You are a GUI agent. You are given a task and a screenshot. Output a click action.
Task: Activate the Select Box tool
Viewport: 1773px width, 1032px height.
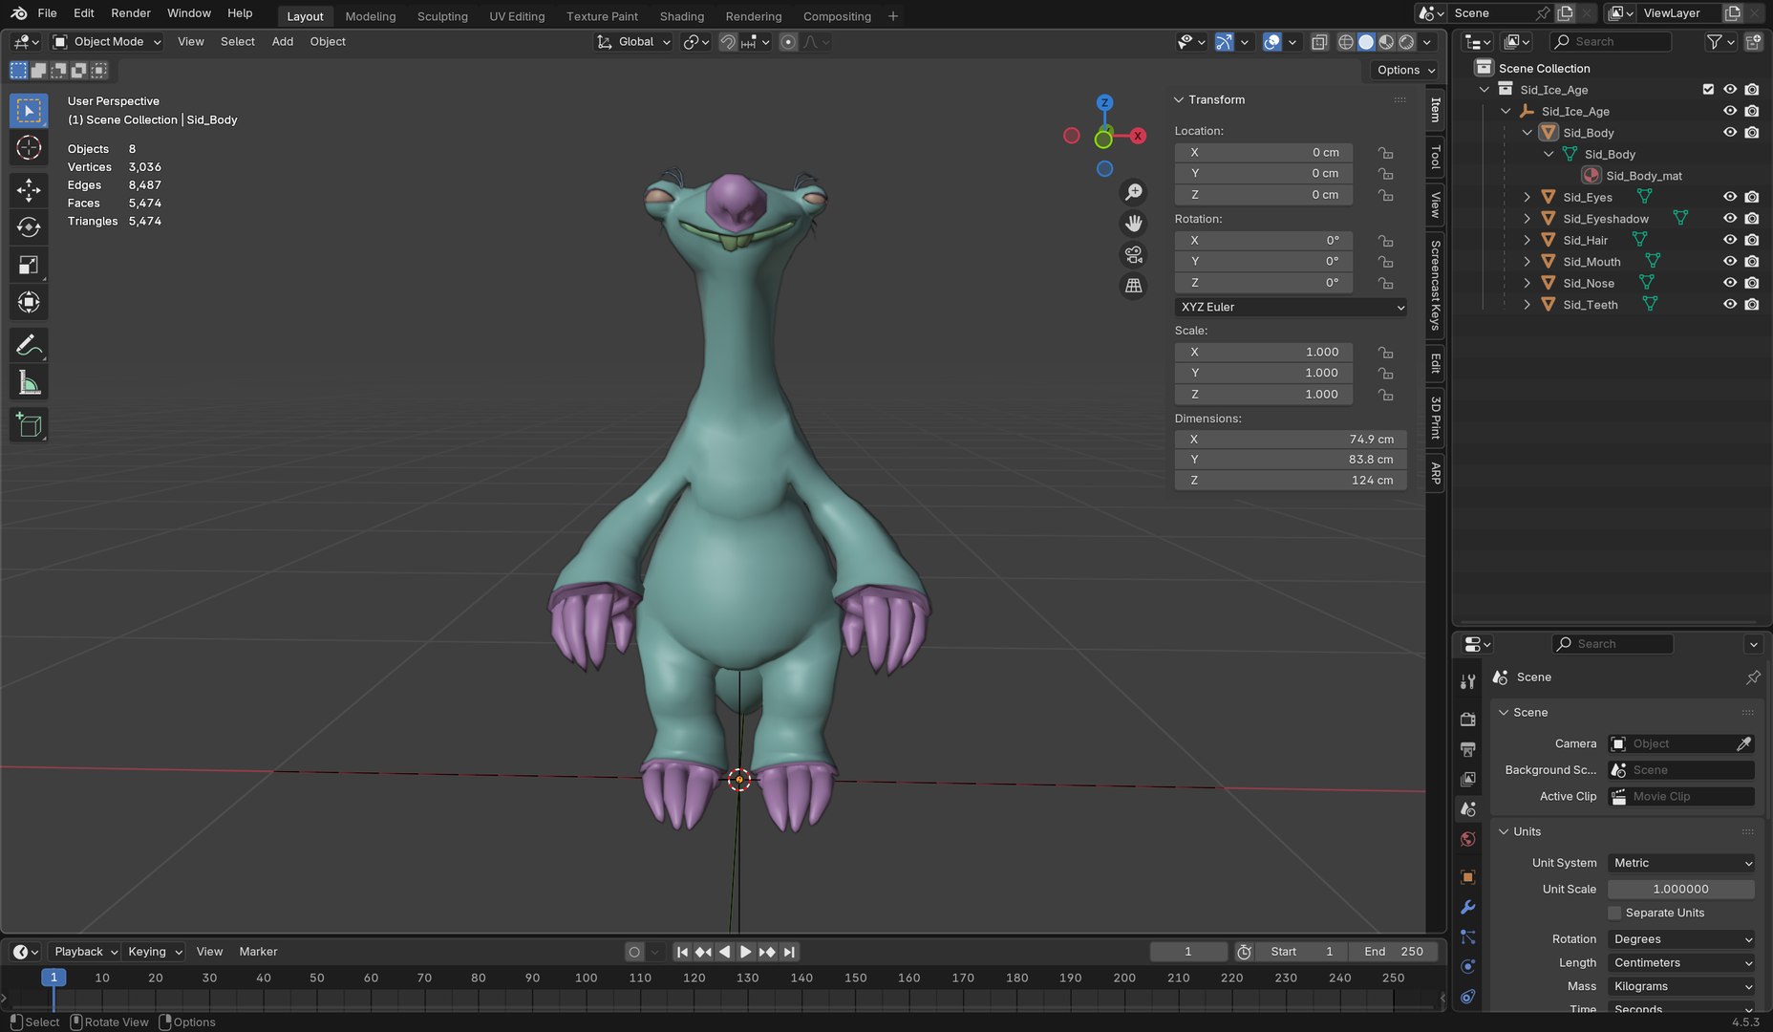pyautogui.click(x=29, y=111)
